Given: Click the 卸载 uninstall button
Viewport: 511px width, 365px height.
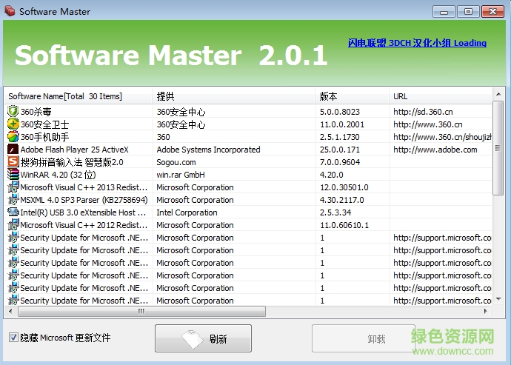Looking at the screenshot, I should [363, 338].
